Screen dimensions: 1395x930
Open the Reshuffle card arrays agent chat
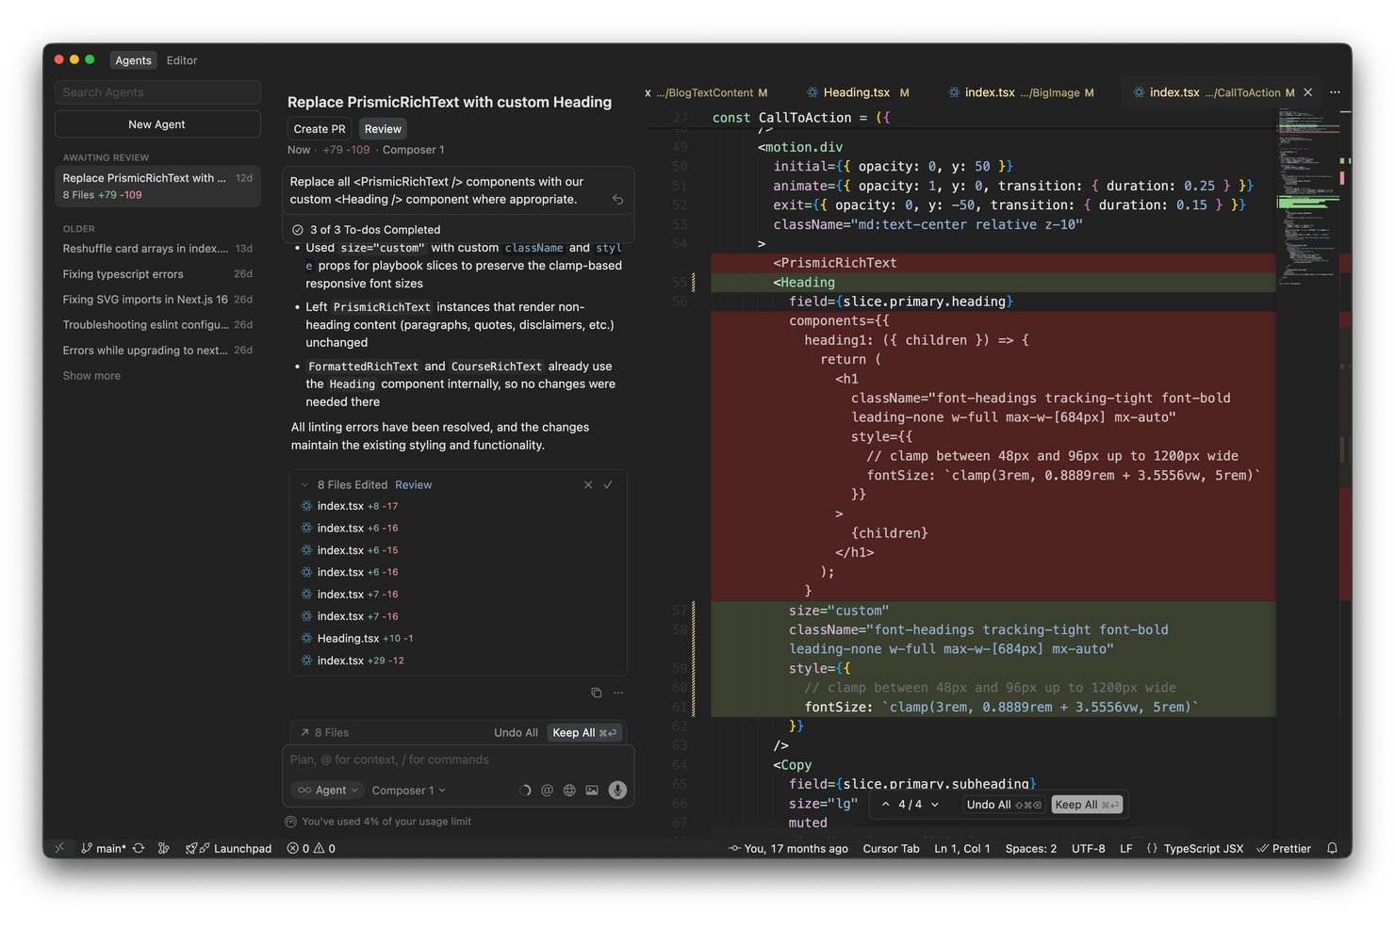coord(157,249)
